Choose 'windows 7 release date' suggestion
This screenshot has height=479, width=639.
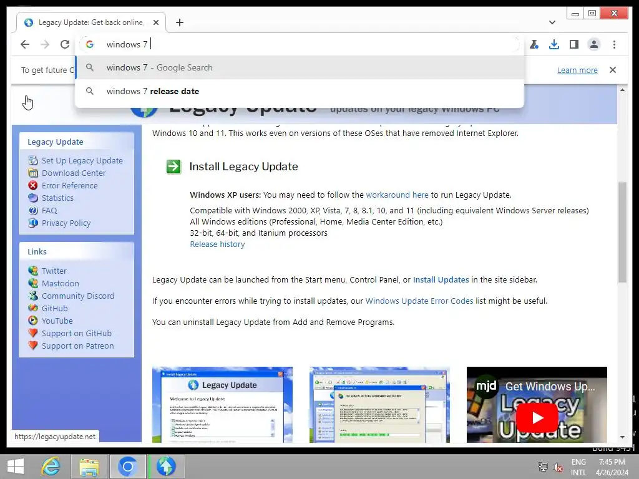coord(300,91)
